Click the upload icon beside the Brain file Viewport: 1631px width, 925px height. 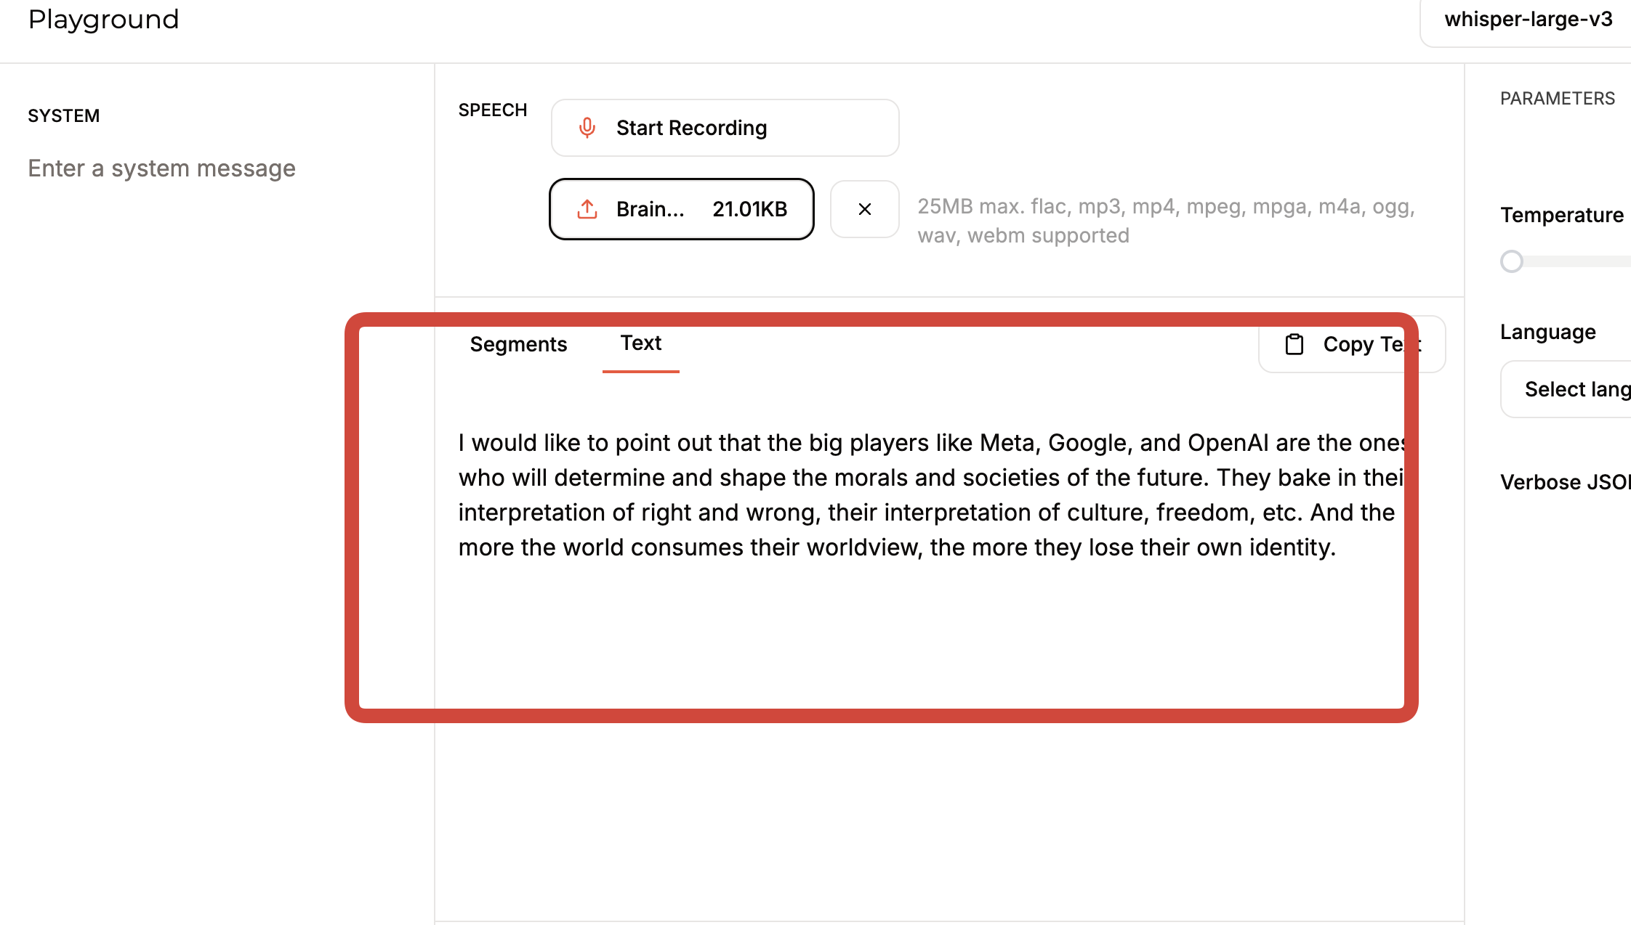click(x=587, y=209)
